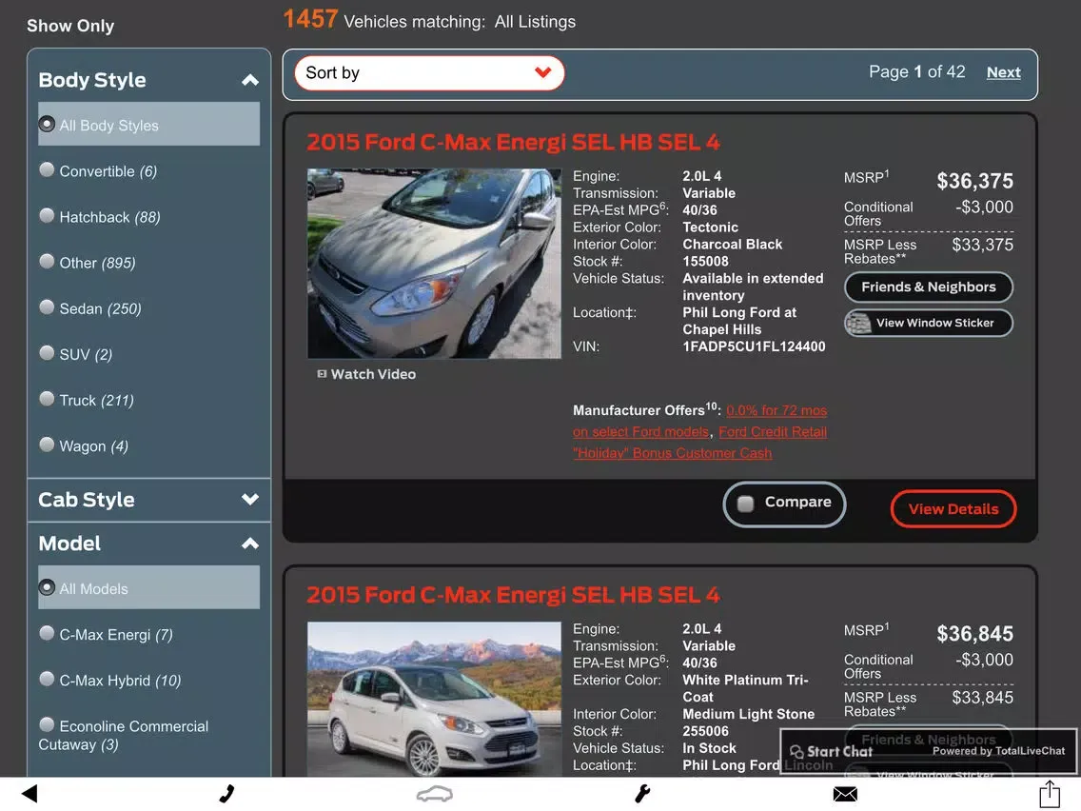The height and width of the screenshot is (811, 1081).
Task: Tap the back arrow icon in bottom bar
Action: 29,794
